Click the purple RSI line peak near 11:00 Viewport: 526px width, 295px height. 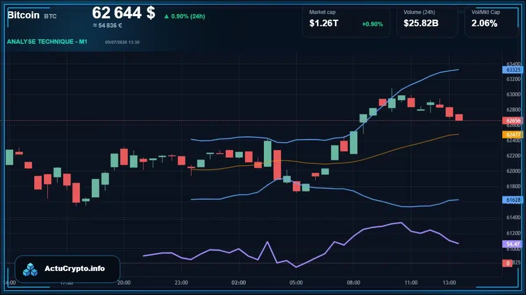[401, 222]
